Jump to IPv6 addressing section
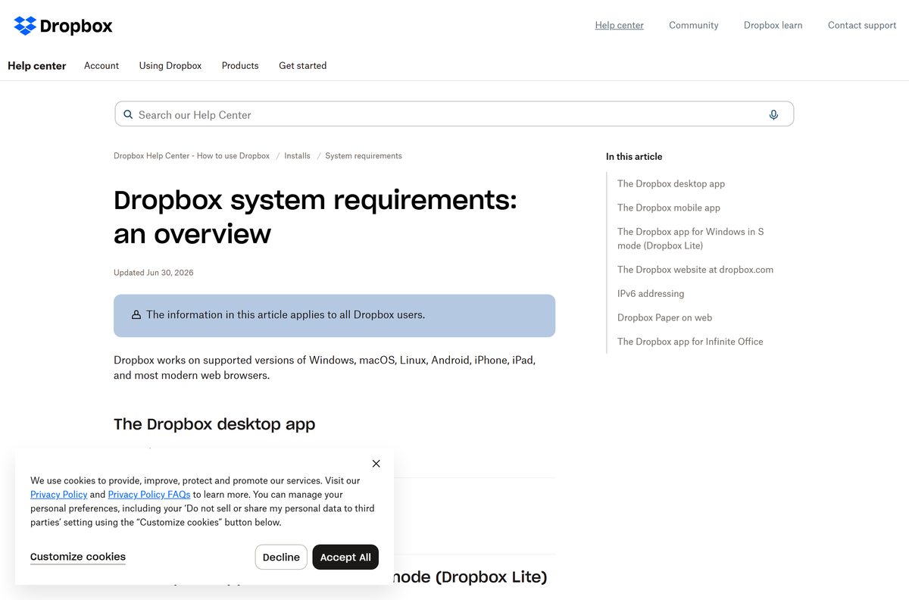This screenshot has width=909, height=600. [x=651, y=294]
